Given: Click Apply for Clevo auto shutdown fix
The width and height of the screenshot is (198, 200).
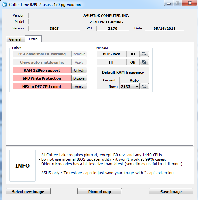Looking at the screenshot, I should [x=79, y=62].
